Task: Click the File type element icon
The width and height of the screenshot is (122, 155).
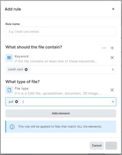Action: pos(9,90)
